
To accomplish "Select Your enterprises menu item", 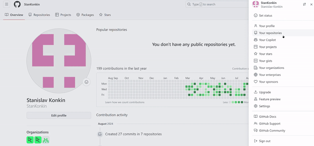I will pyautogui.click(x=283, y=75).
